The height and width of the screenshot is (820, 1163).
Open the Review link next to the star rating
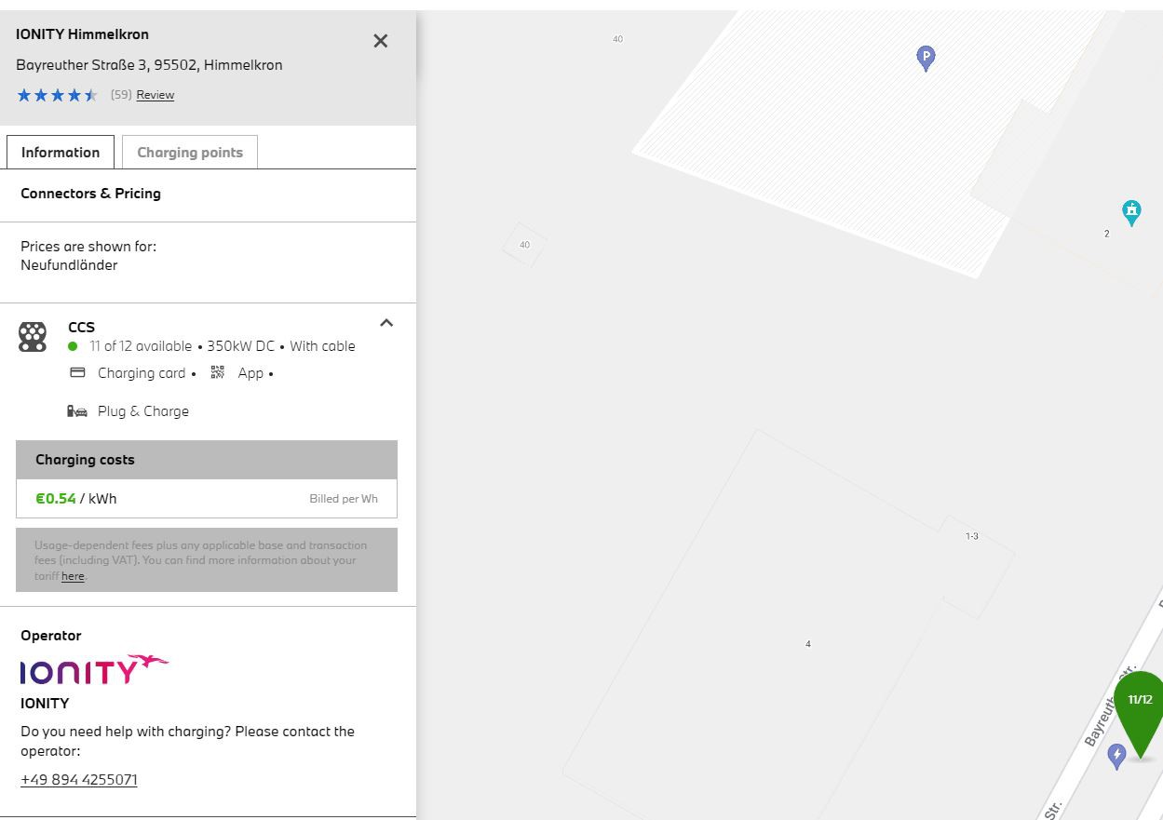[x=155, y=95]
